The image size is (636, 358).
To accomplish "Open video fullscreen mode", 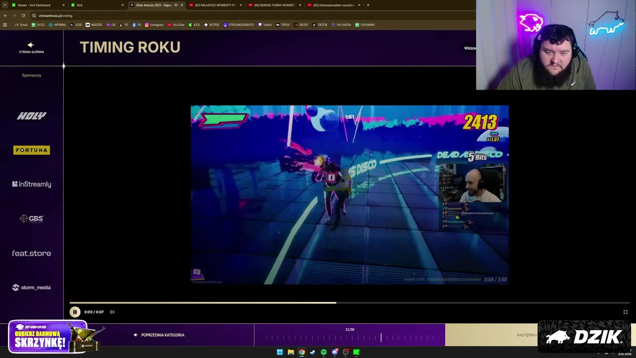I will coord(626,312).
